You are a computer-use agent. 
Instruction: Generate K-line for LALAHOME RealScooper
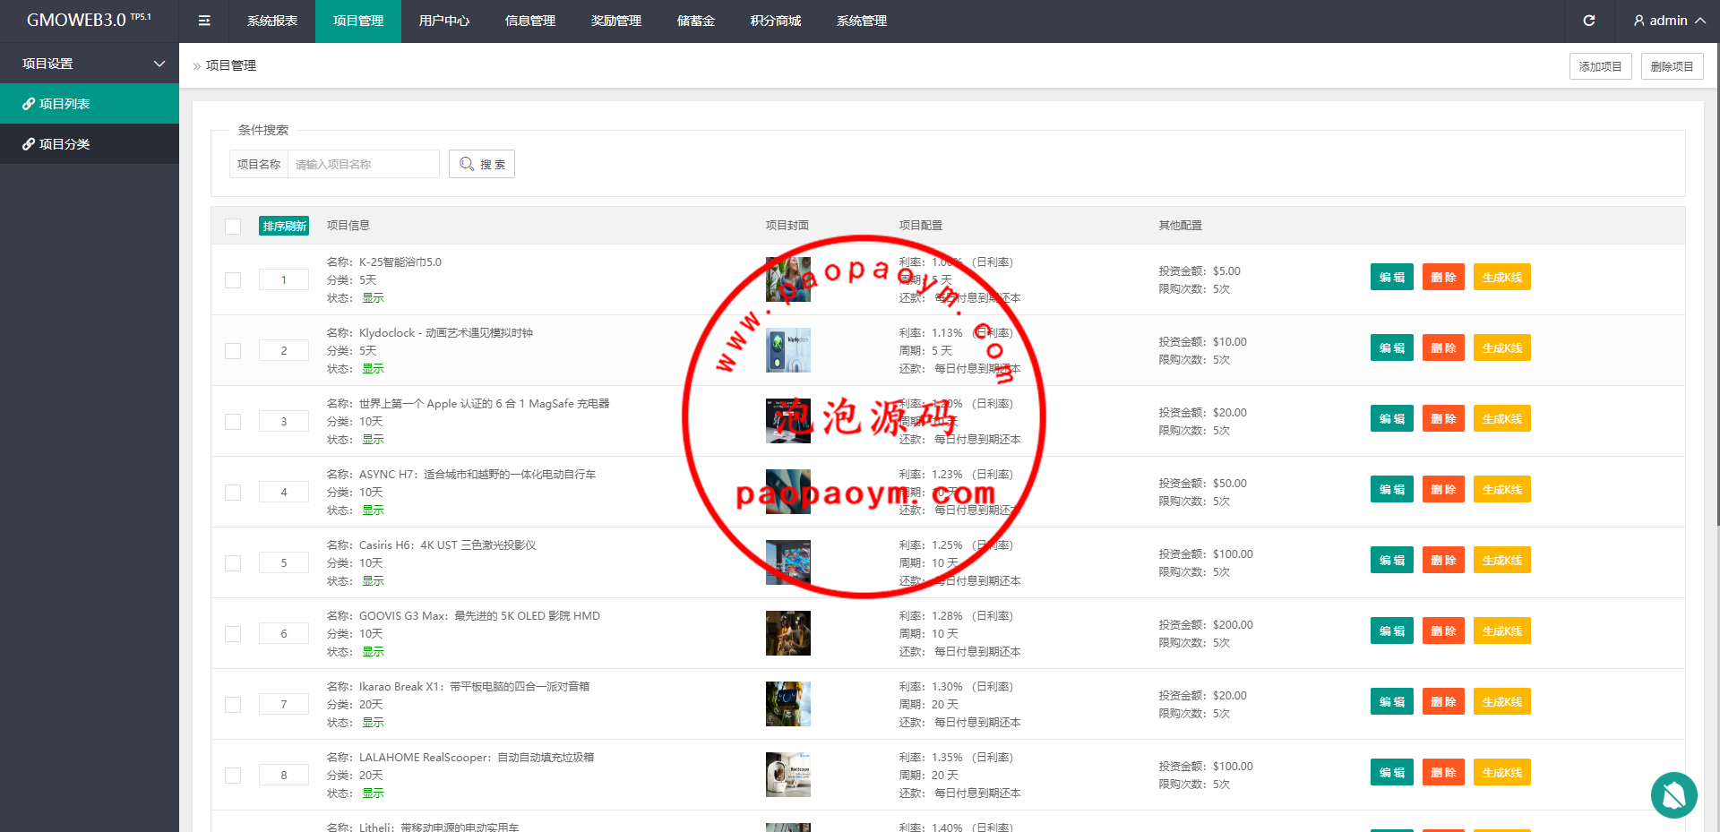click(1502, 772)
